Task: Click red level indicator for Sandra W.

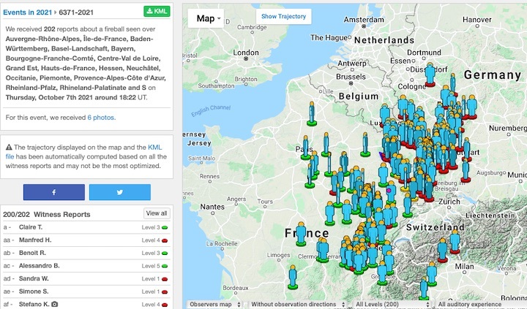Action: coord(165,279)
